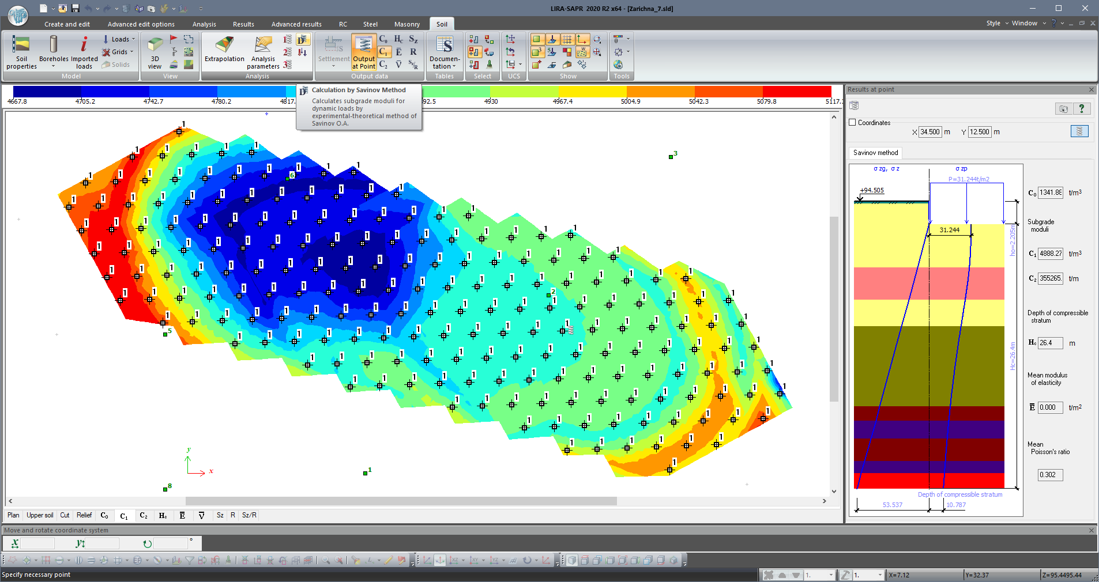
Task: Click the X coordinate input field
Action: (930, 132)
